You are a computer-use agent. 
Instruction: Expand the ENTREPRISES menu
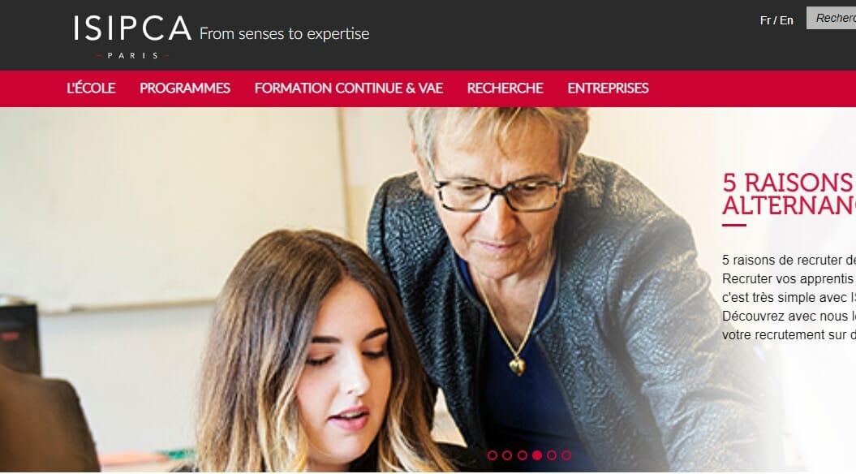click(609, 88)
